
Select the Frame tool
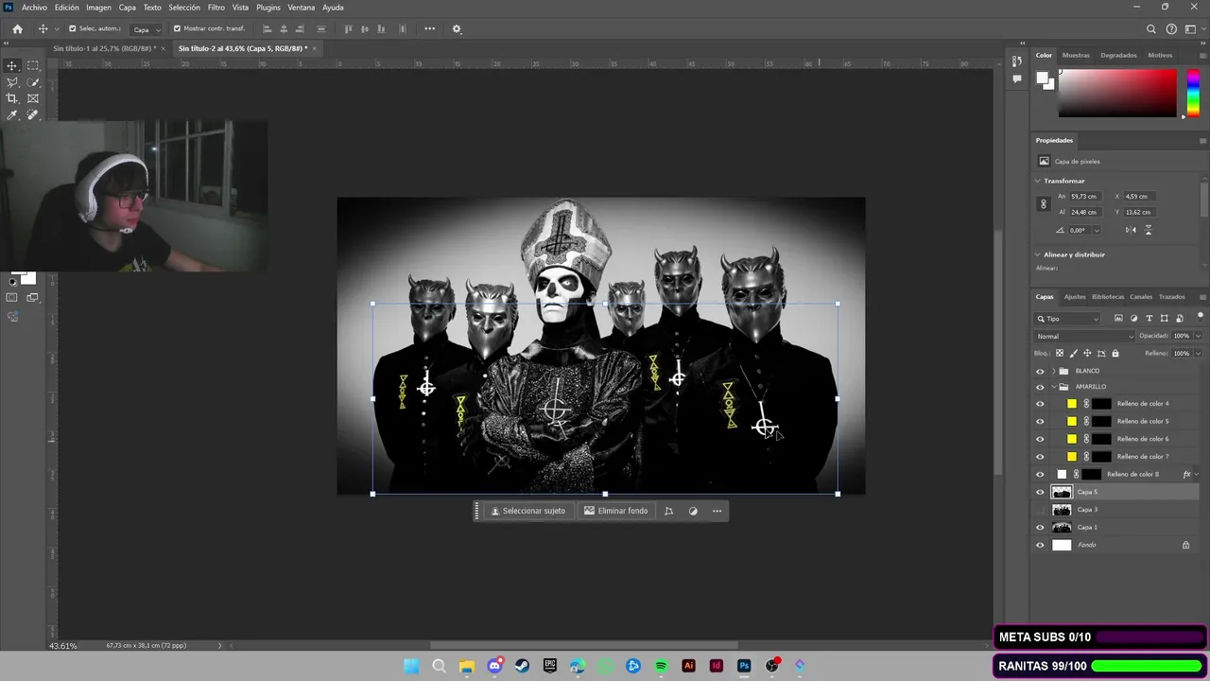pos(33,98)
